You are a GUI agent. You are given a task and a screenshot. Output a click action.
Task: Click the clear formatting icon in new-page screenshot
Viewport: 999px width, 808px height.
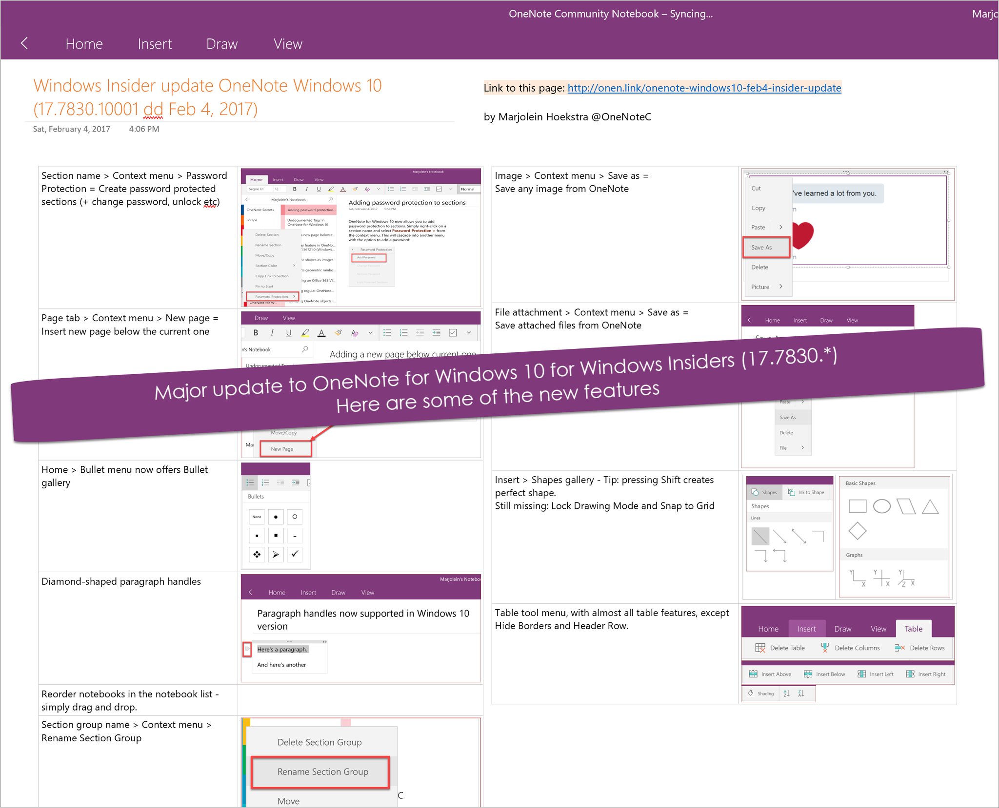pyautogui.click(x=338, y=333)
